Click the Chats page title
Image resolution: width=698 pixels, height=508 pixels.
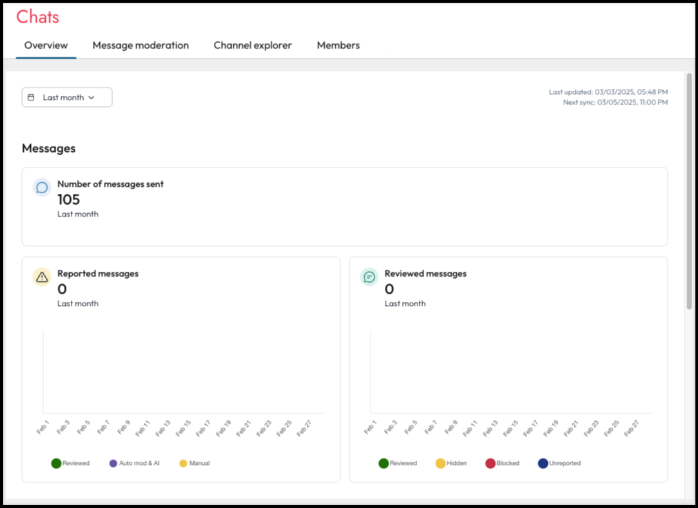click(x=38, y=17)
